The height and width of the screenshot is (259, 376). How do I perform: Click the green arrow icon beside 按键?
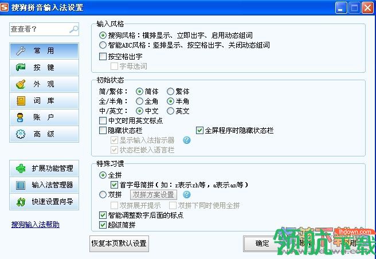[x=21, y=68]
